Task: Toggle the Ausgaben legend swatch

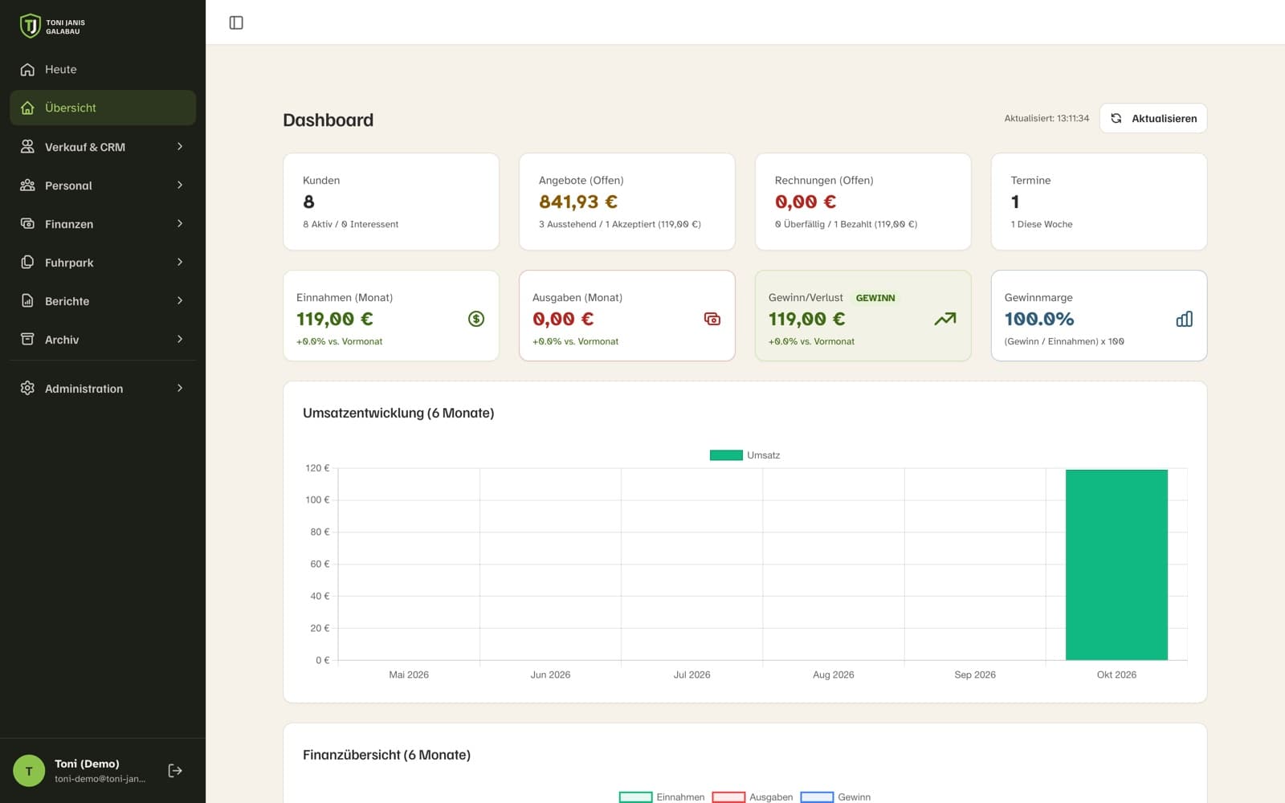Action: coord(728,797)
